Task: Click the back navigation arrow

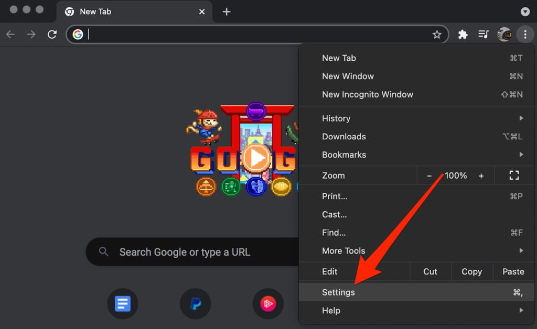Action: point(10,34)
